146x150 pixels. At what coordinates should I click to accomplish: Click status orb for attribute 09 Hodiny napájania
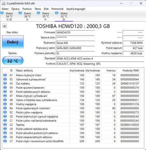(x=5, y=104)
